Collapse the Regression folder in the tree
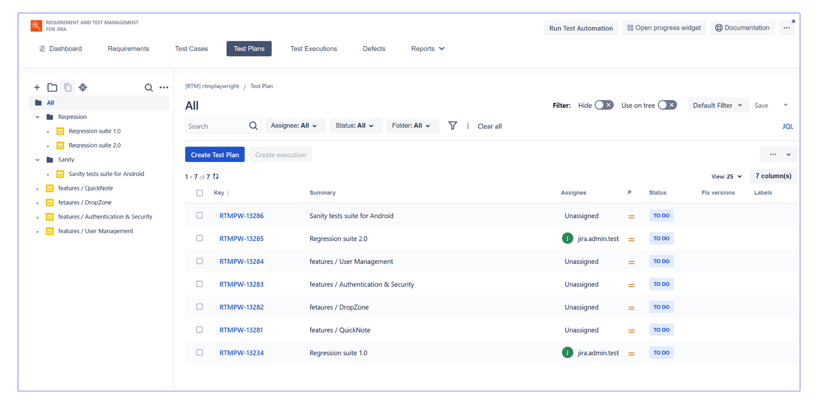Image resolution: width=819 pixels, height=406 pixels. coord(37,117)
